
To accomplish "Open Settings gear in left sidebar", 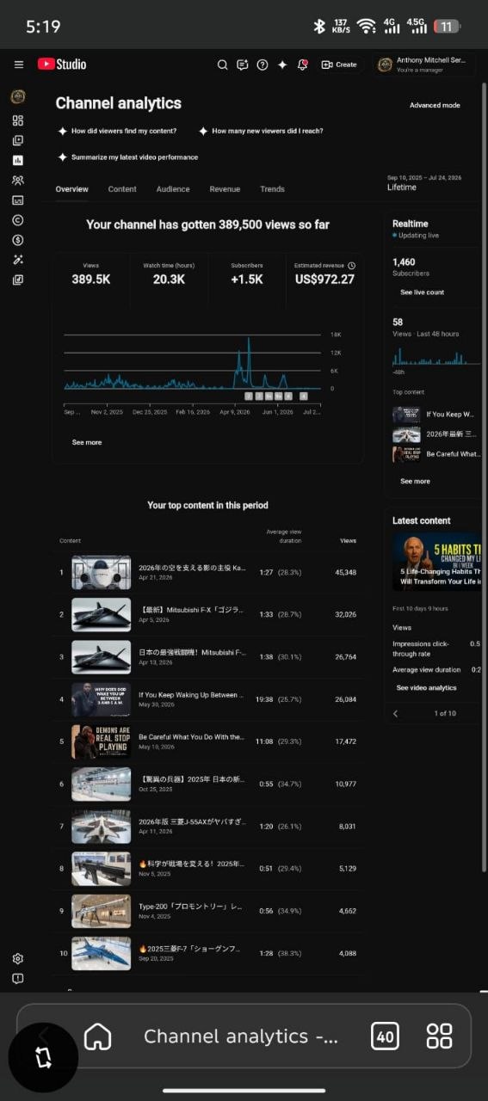I will (18, 958).
